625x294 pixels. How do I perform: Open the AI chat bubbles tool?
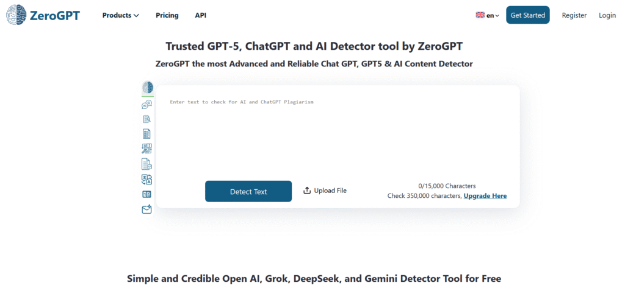coord(147,104)
